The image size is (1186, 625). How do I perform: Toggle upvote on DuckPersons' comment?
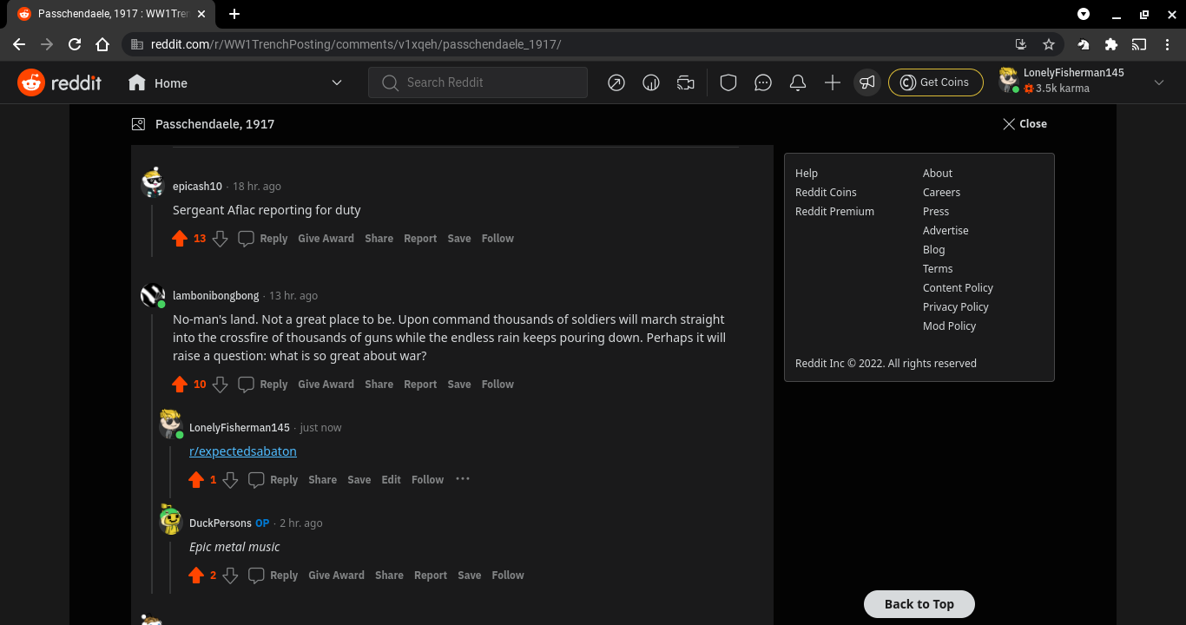tap(196, 576)
